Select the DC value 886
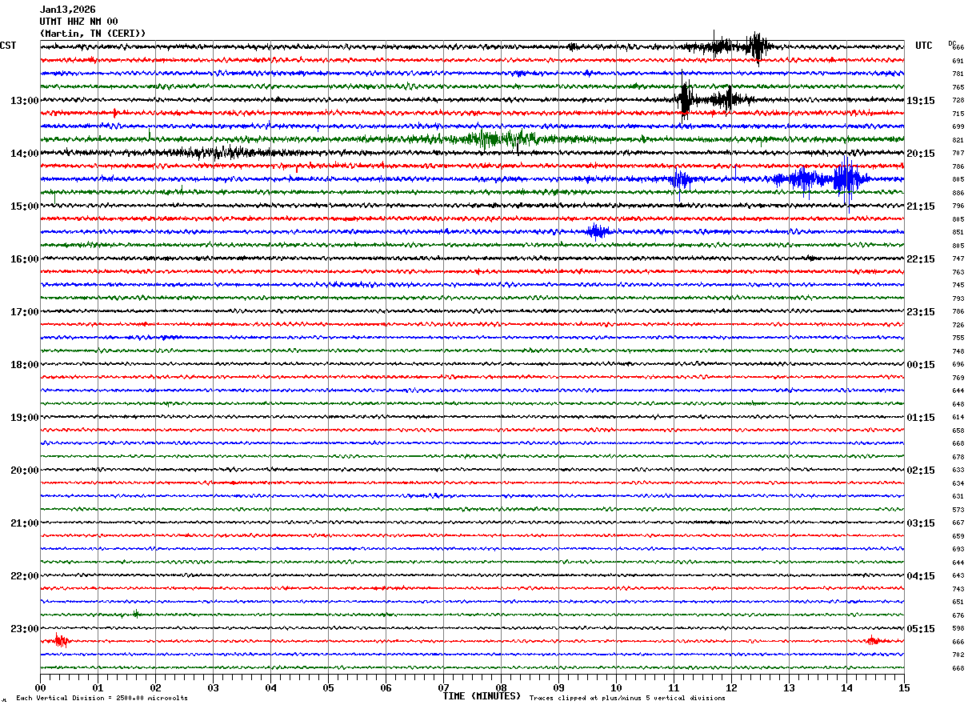This screenshot has width=968, height=709. 958,193
